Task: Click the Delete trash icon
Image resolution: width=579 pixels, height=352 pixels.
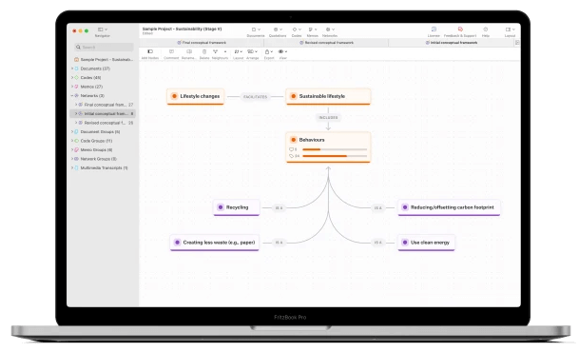Action: click(204, 51)
